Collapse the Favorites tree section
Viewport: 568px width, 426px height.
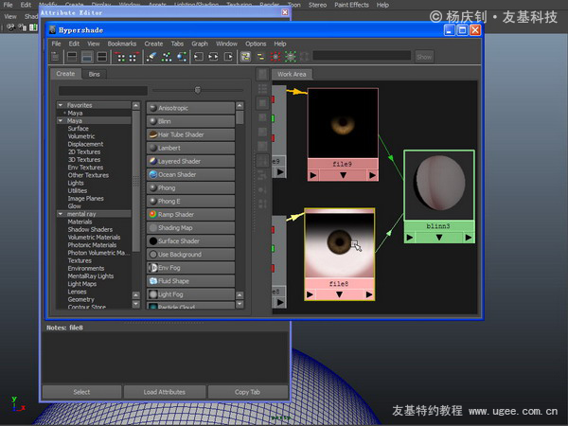(61, 105)
